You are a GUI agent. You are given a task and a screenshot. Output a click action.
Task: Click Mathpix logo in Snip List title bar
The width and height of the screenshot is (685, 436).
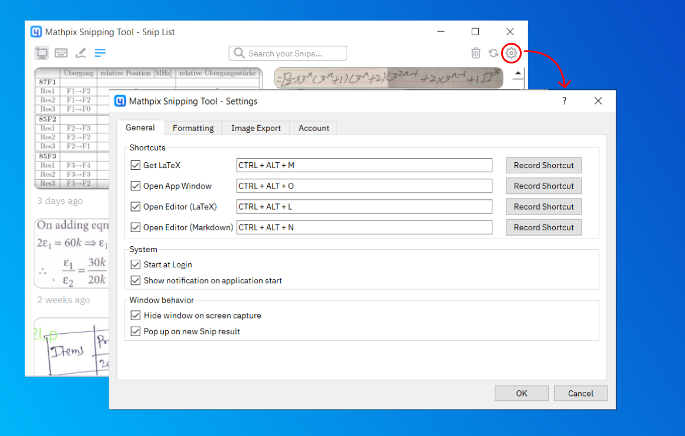36,32
